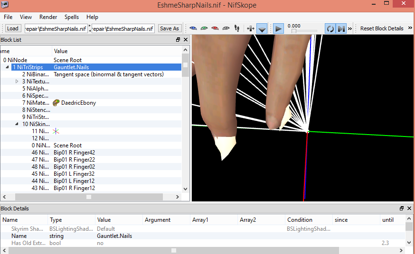Select the 8 NiStenc... block

coord(36,110)
